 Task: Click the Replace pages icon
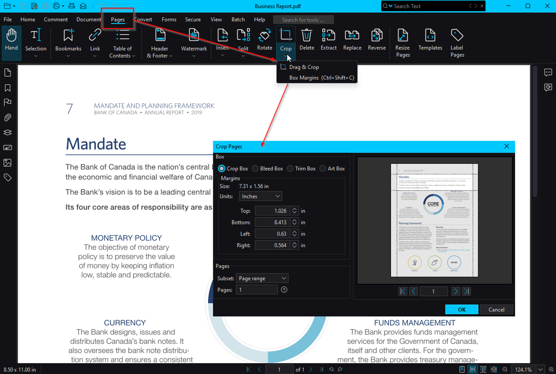(352, 35)
